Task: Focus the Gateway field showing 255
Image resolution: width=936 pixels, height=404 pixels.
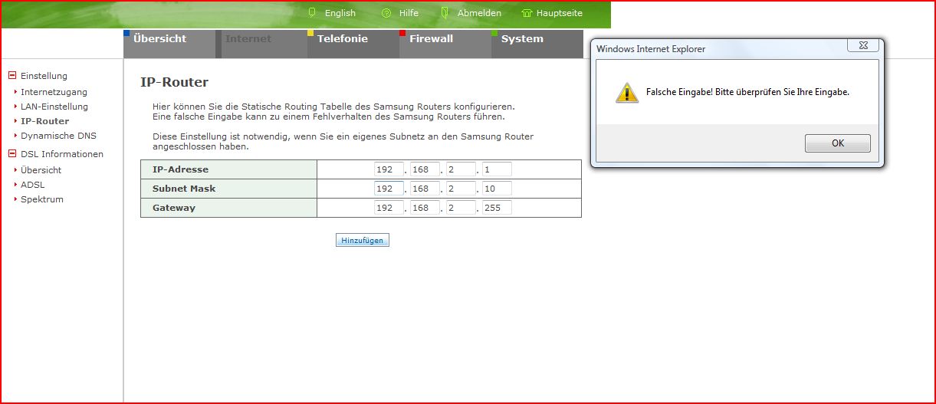Action: (x=497, y=208)
